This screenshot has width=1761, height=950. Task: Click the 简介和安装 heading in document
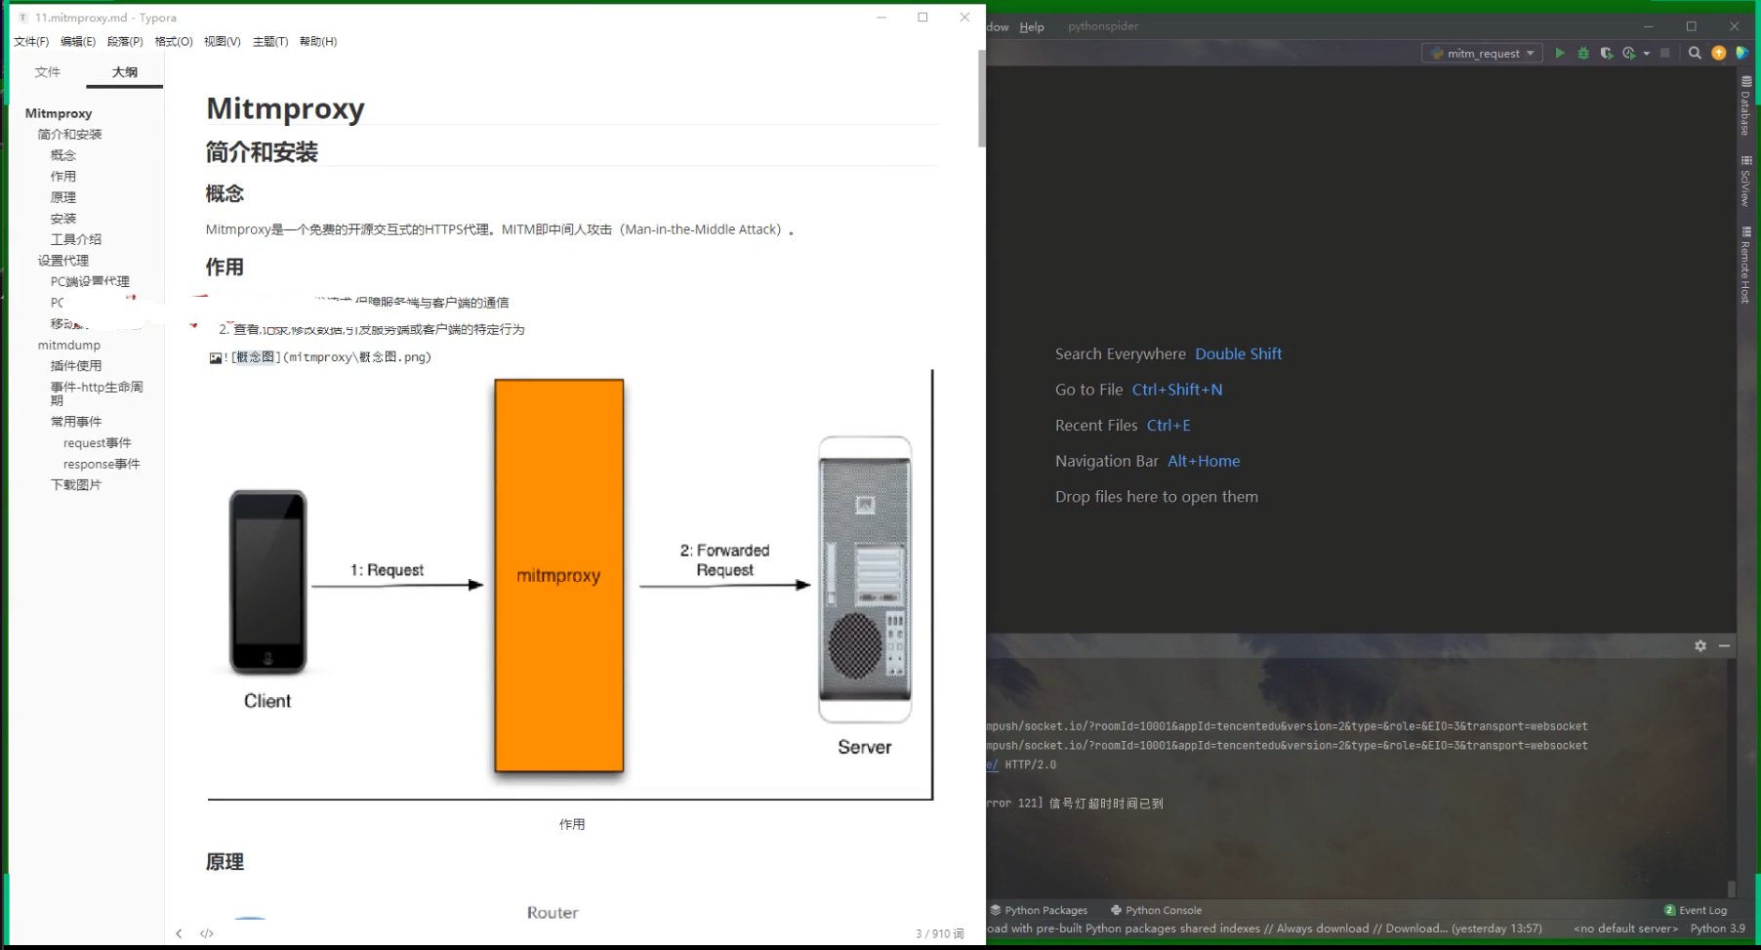(262, 152)
